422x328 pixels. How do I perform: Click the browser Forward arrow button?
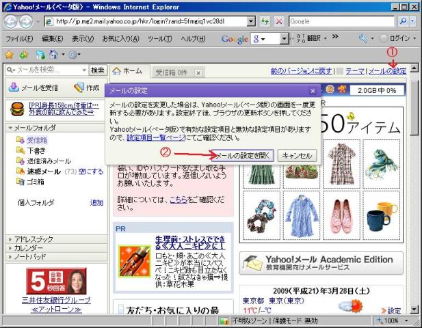tap(27, 21)
